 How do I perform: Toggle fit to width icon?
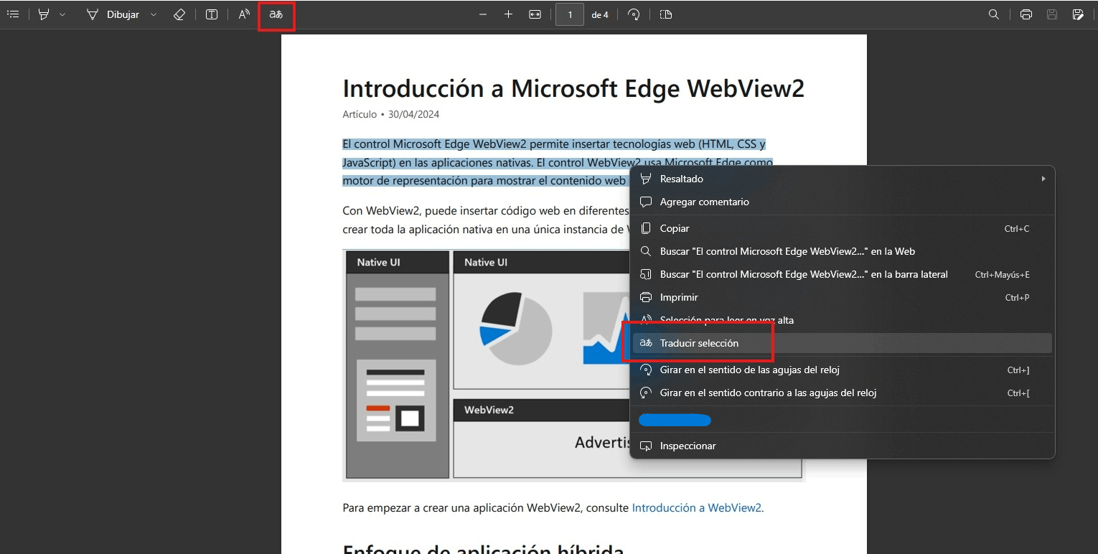pos(535,14)
